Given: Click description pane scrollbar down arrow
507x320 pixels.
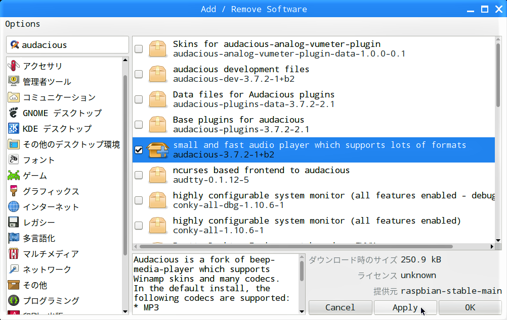Looking at the screenshot, I should [x=302, y=311].
